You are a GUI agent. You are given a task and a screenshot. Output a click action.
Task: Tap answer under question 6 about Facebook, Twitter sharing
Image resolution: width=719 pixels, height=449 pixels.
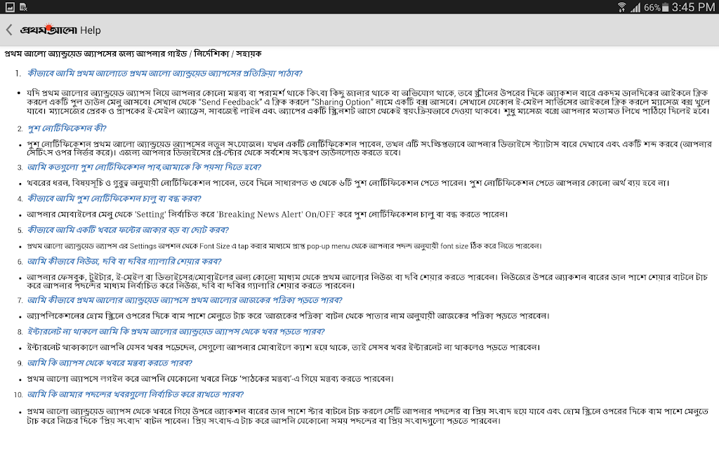pos(367,281)
